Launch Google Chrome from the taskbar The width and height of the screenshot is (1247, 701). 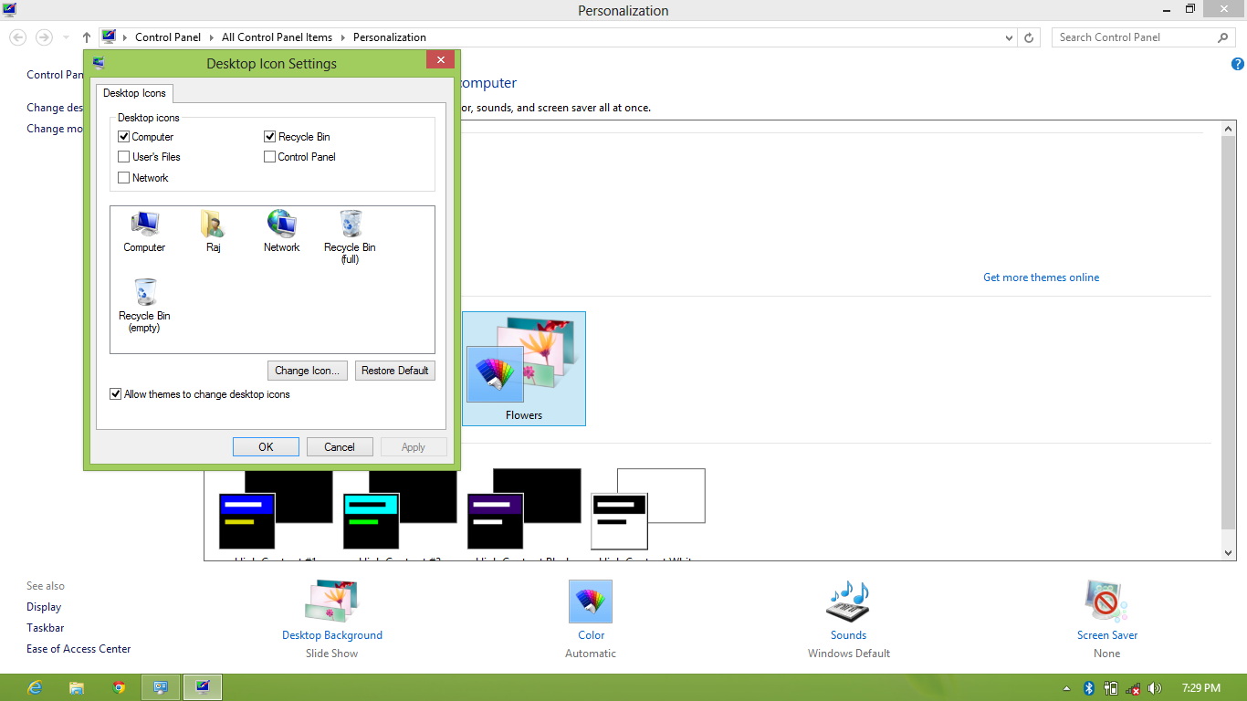tap(119, 687)
